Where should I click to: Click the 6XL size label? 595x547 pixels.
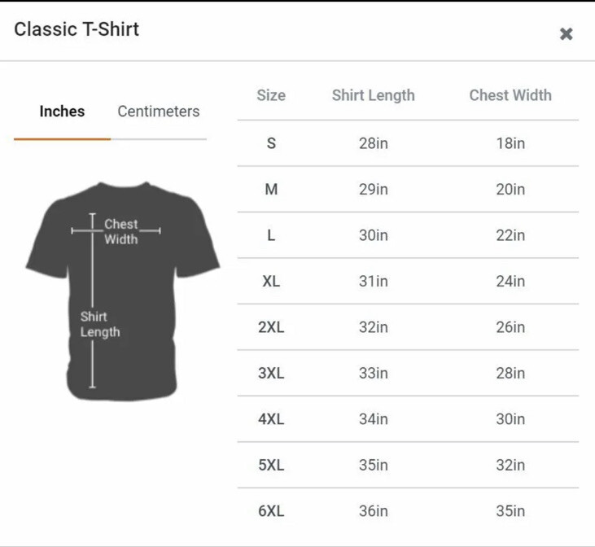[x=271, y=511]
